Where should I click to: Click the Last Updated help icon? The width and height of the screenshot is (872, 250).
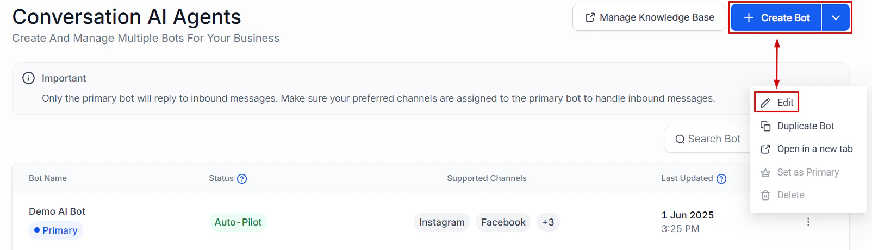[x=721, y=179]
